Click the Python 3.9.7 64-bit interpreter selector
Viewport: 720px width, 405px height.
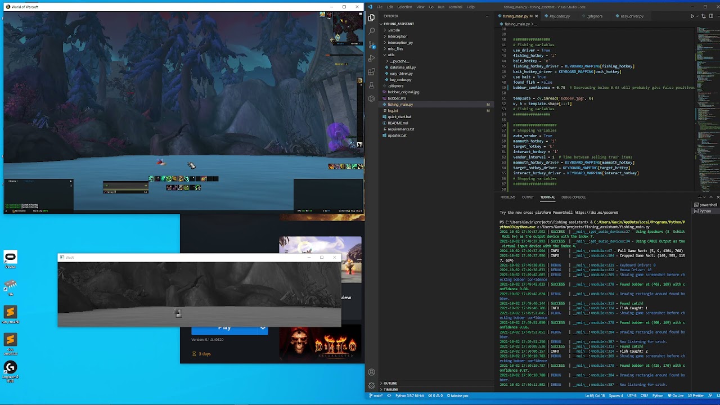411,395
